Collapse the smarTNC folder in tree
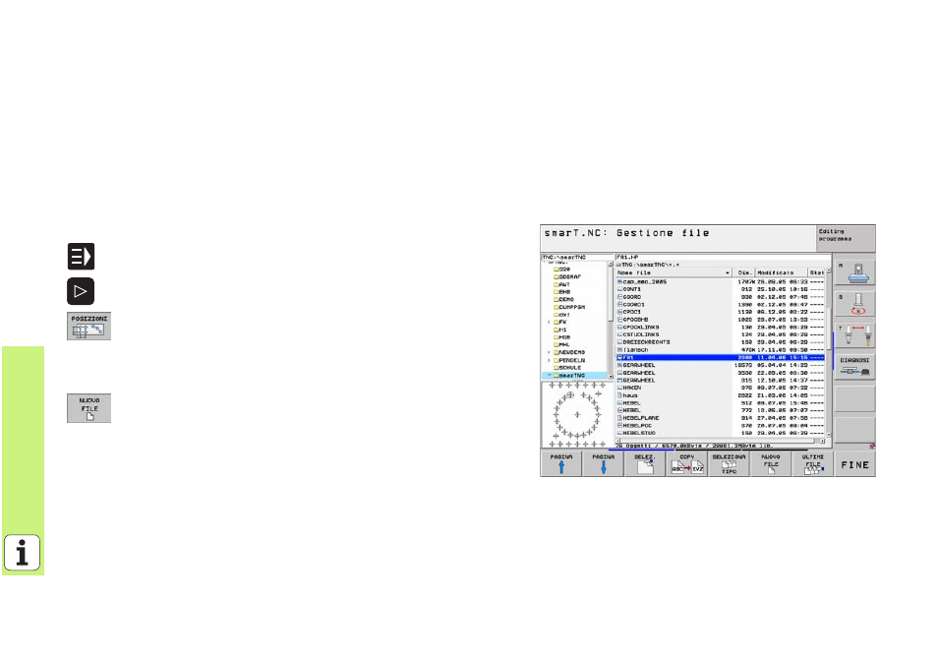Viewport: 938px width, 661px height. point(549,376)
